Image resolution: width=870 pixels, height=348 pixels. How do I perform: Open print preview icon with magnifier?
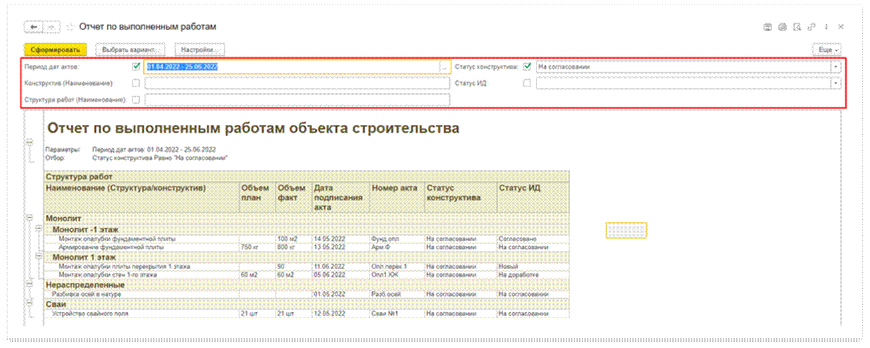(797, 27)
